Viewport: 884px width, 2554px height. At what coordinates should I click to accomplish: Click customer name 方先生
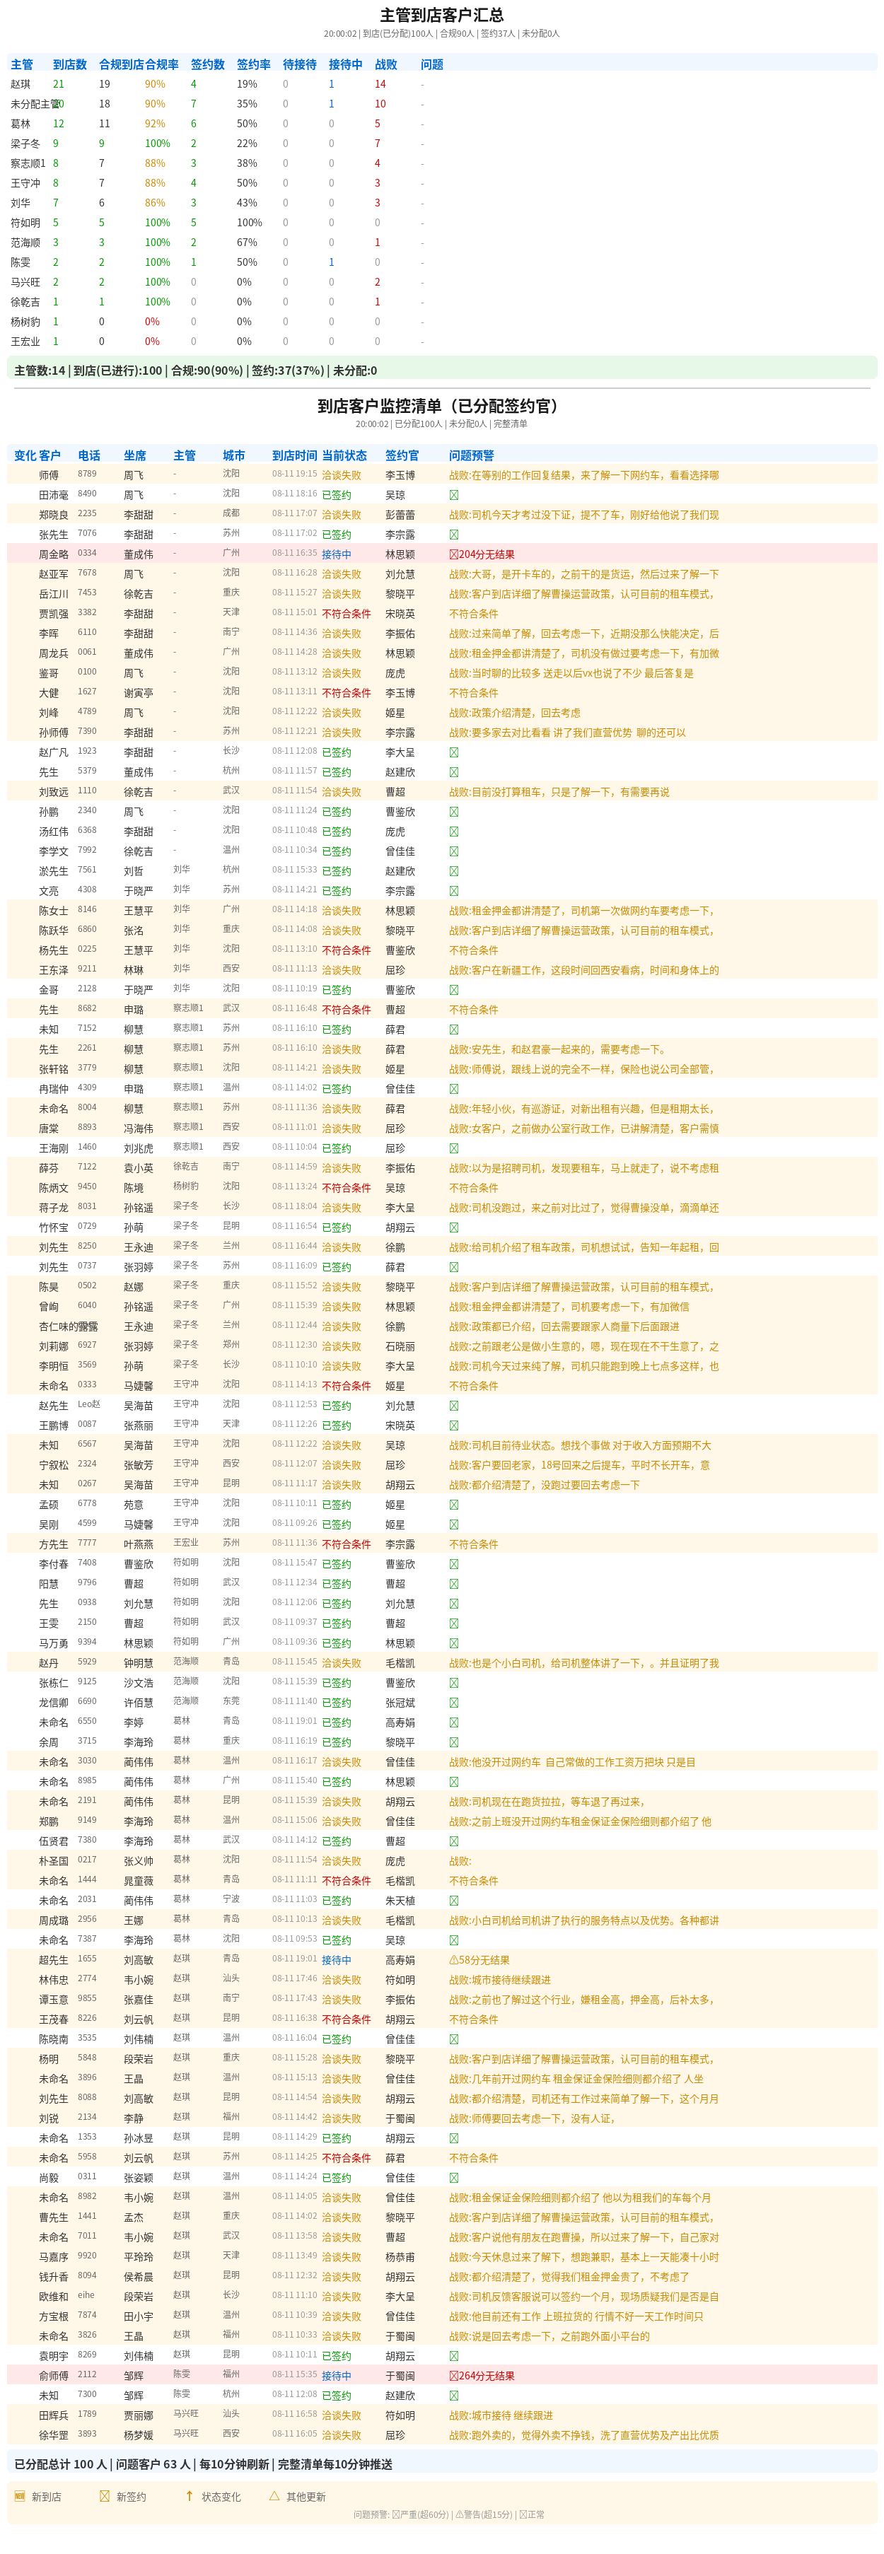point(54,1545)
